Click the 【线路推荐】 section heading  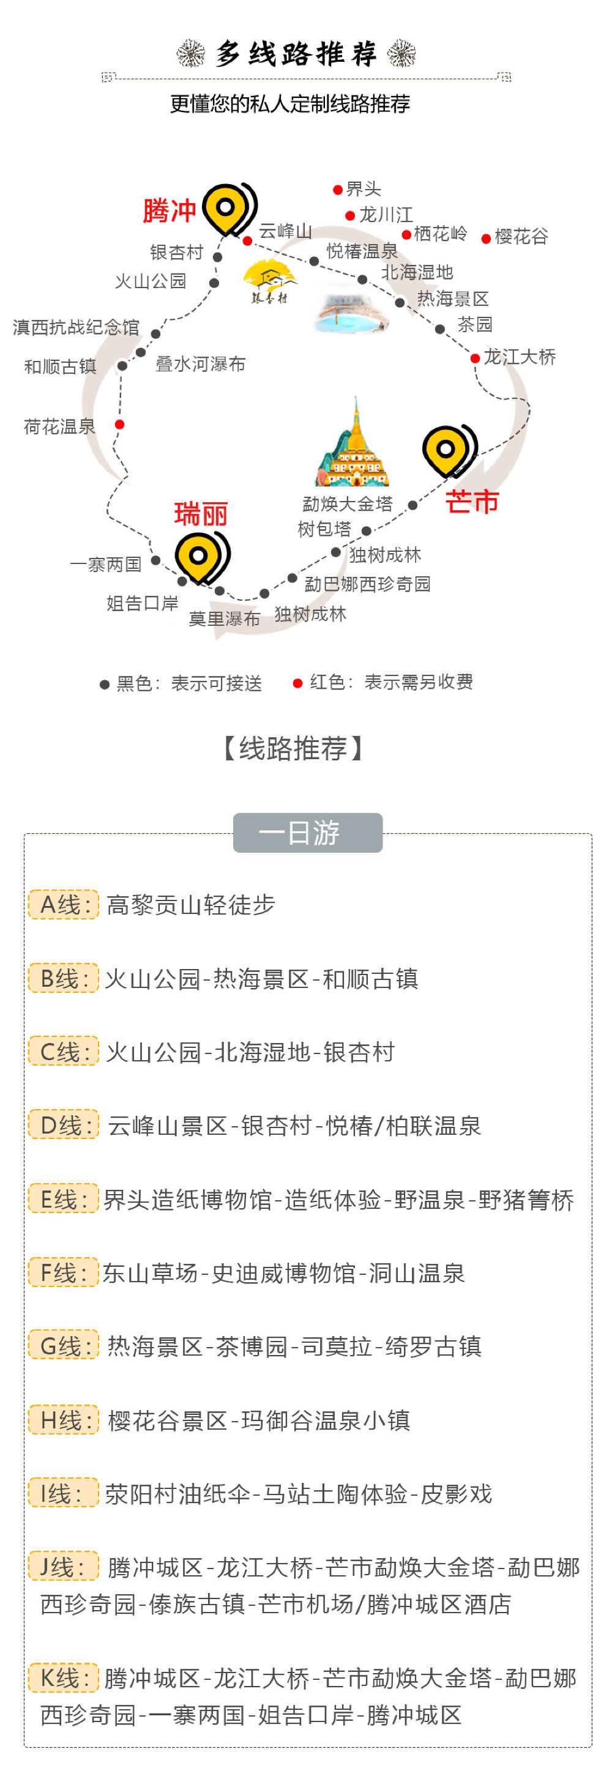pyautogui.click(x=293, y=748)
